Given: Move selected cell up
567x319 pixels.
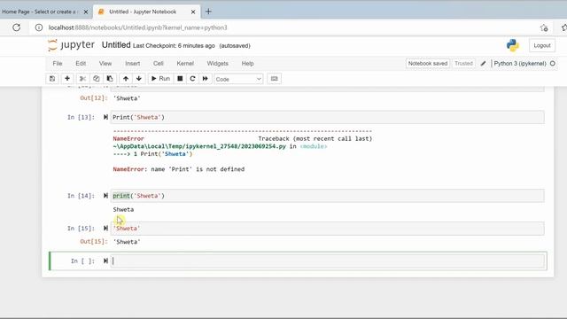Looking at the screenshot, I should point(126,79).
